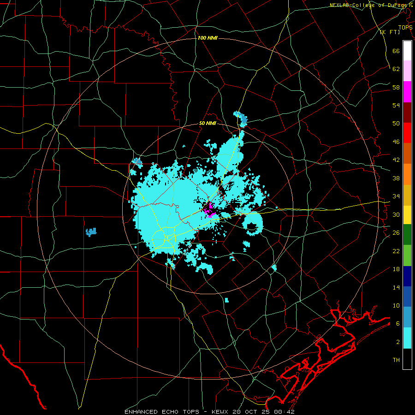Viewport: 415px width, 415px height.
Task: Click the magenta legend swatch
Action: pos(407,92)
